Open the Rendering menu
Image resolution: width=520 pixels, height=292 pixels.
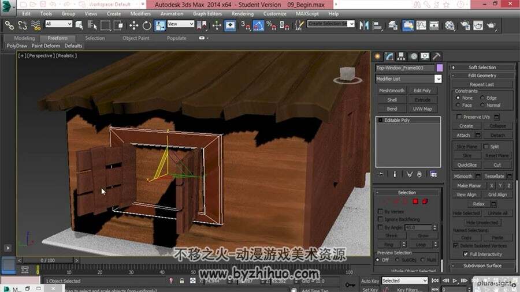click(x=243, y=14)
